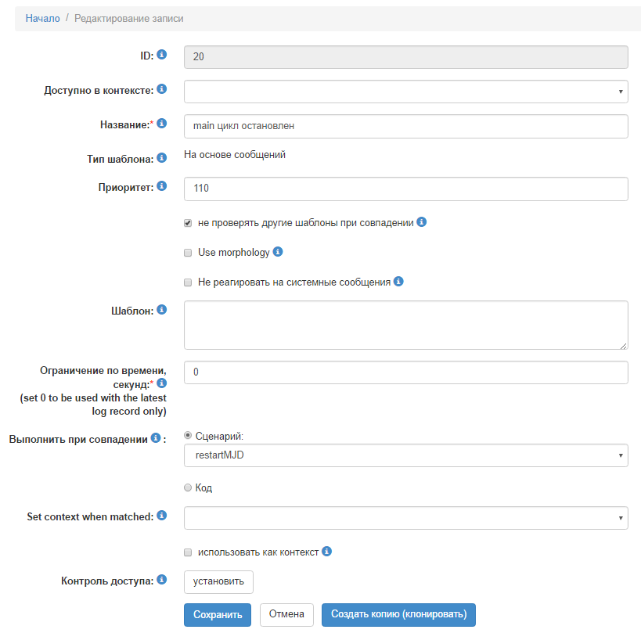Uncheck не проверять другие шаблоны при совпадении
The image size is (641, 633).
point(187,222)
